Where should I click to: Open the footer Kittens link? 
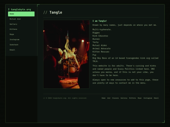tap(133, 98)
